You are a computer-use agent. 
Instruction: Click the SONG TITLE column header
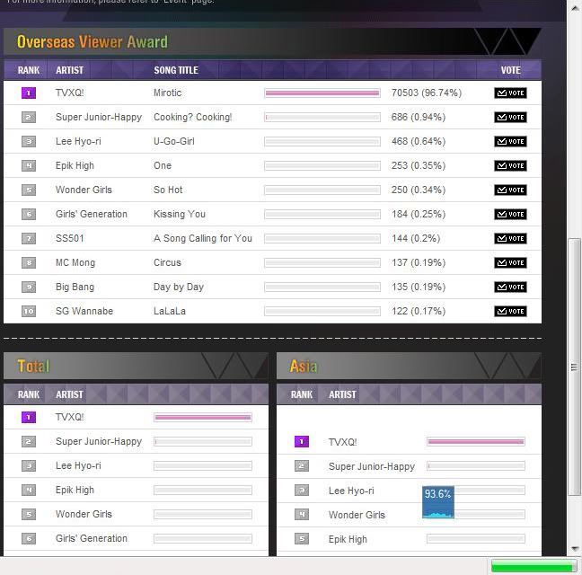coord(176,70)
